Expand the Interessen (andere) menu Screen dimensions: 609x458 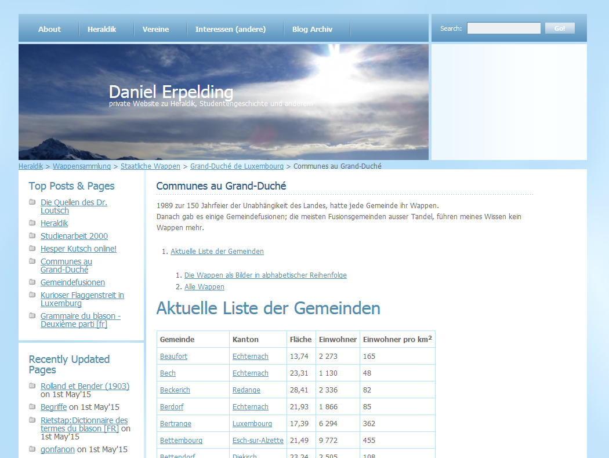(230, 29)
